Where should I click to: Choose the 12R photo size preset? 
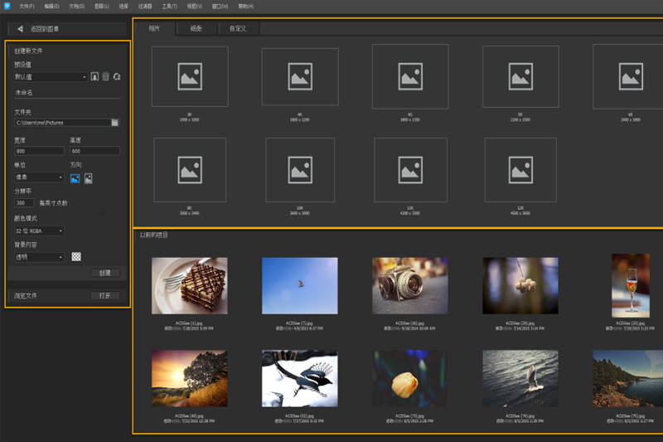(522, 168)
